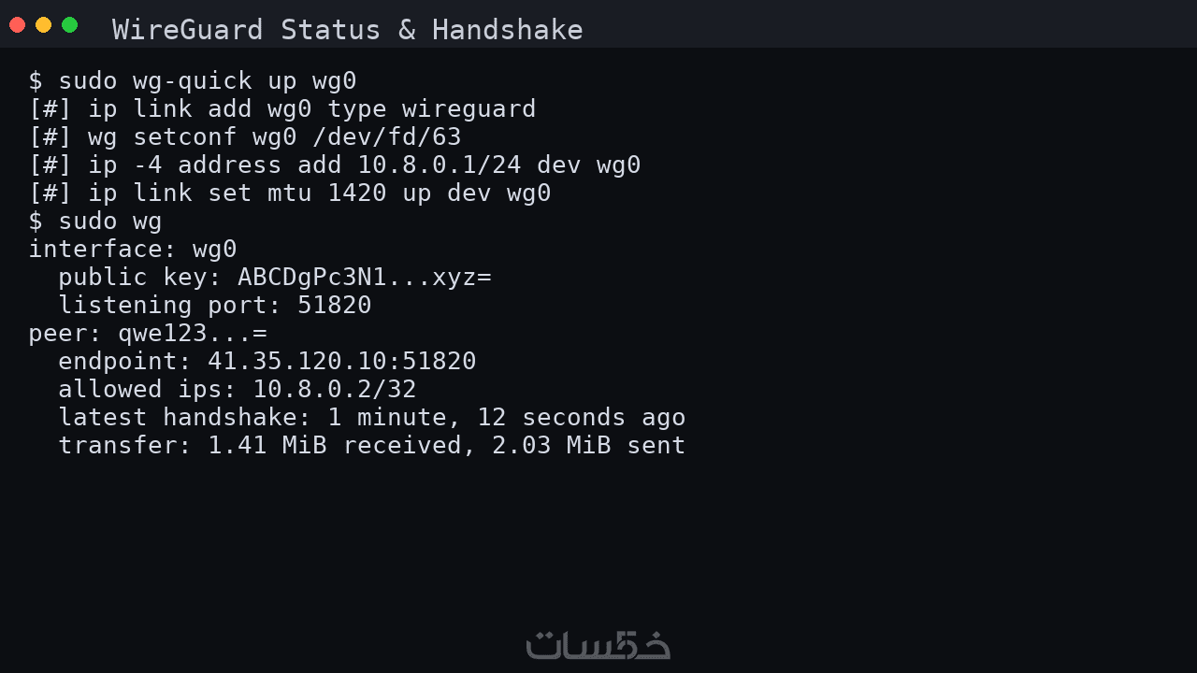Image resolution: width=1197 pixels, height=673 pixels.
Task: Click the "sudo wg-quick up wg0" command line
Action: 193,81
